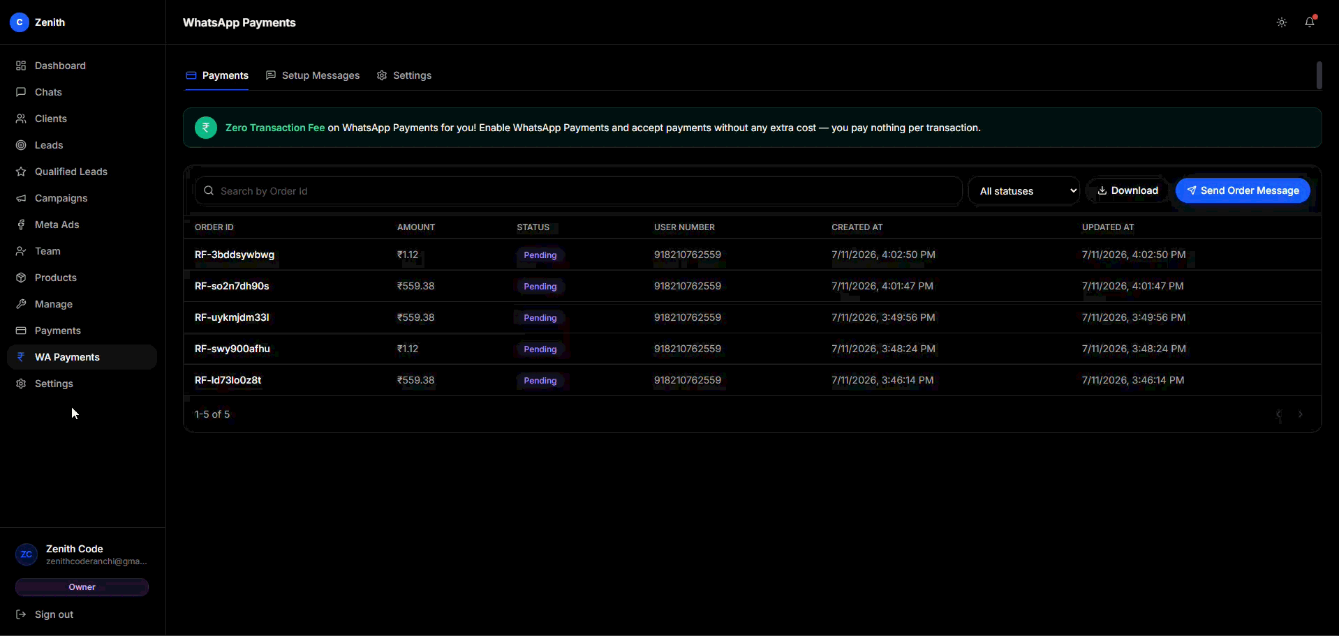
Task: Open Campaigns in sidebar
Action: (82, 198)
